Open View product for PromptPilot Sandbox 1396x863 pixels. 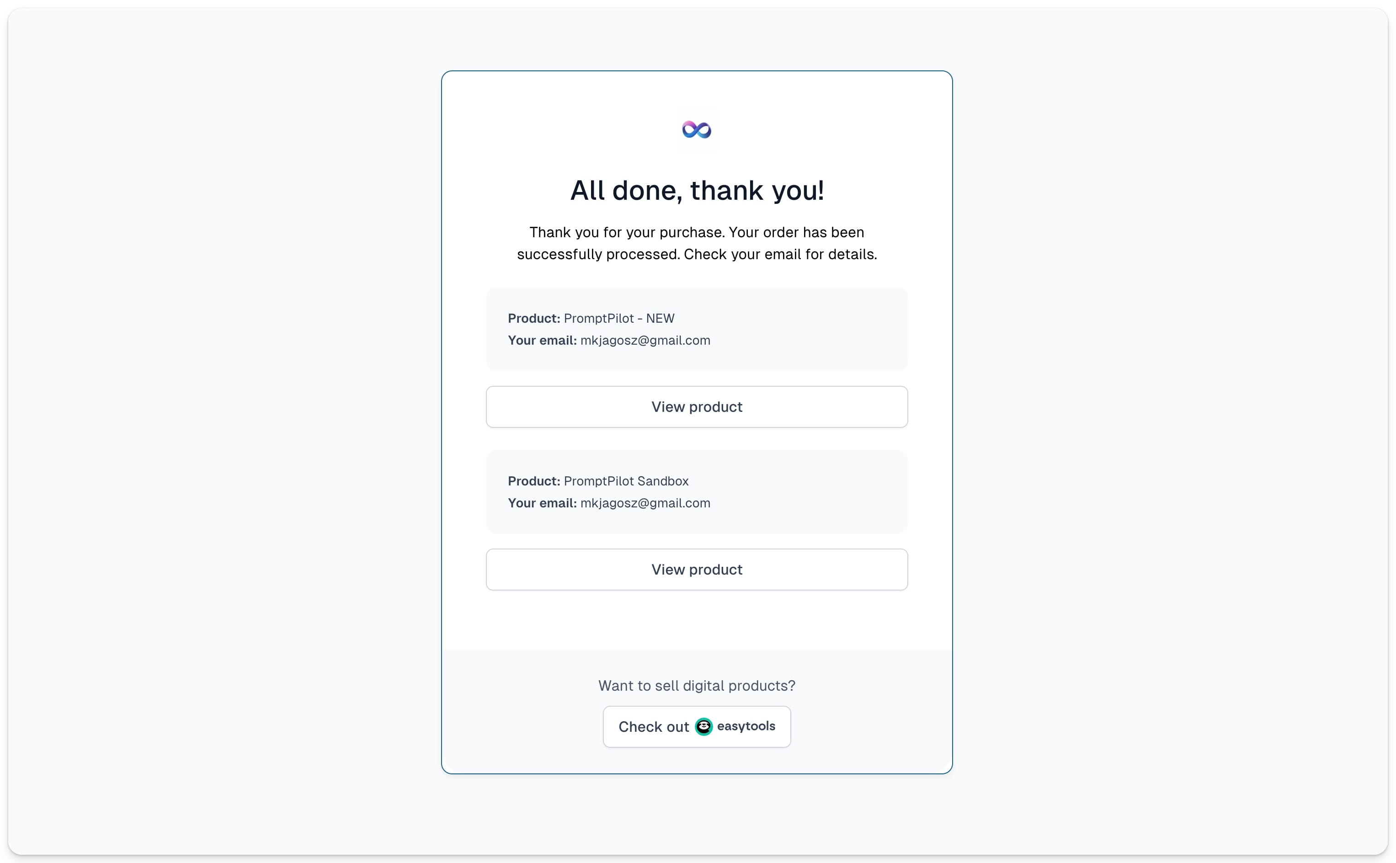click(x=697, y=570)
